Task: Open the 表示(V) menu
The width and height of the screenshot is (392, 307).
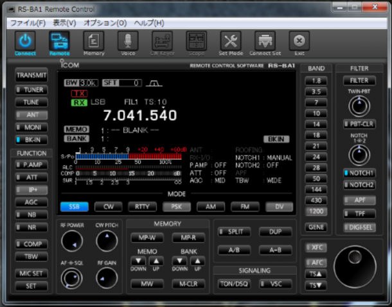Action: pos(64,23)
